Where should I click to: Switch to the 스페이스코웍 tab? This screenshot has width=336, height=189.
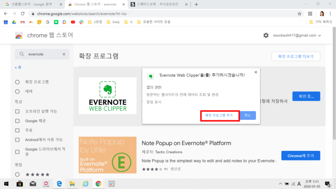coord(158,4)
